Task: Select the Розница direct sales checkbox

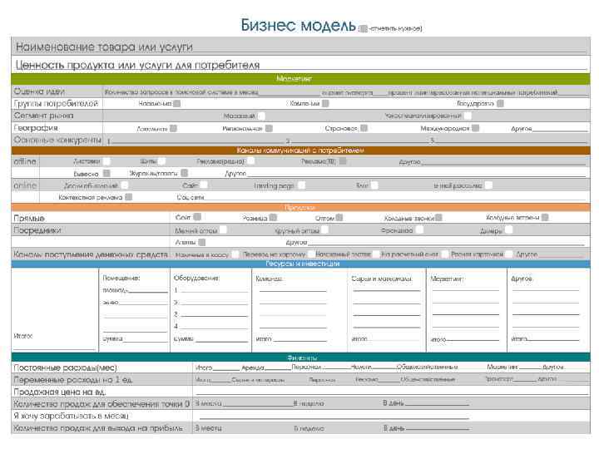Action: pos(273,218)
